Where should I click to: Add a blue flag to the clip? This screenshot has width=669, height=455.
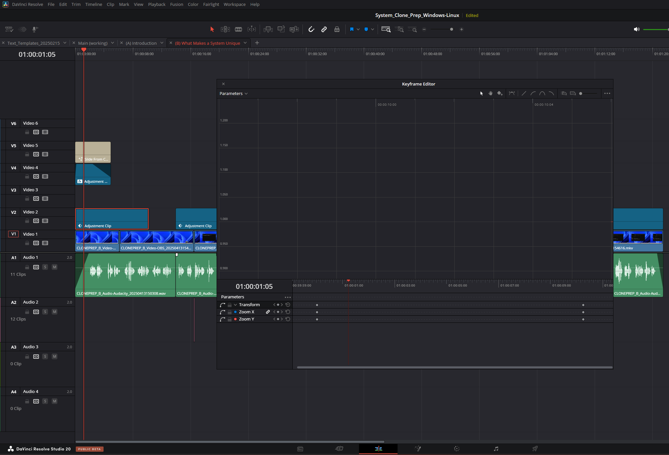coord(352,29)
